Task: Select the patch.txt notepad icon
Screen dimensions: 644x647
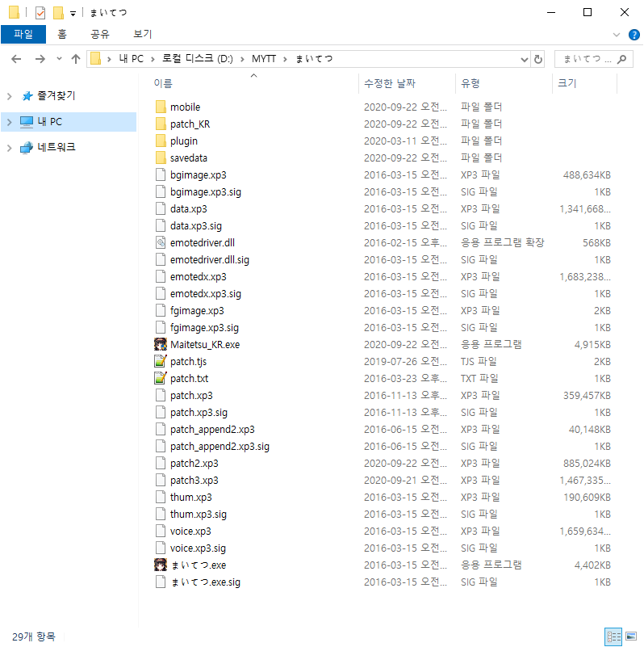Action: pos(161,378)
